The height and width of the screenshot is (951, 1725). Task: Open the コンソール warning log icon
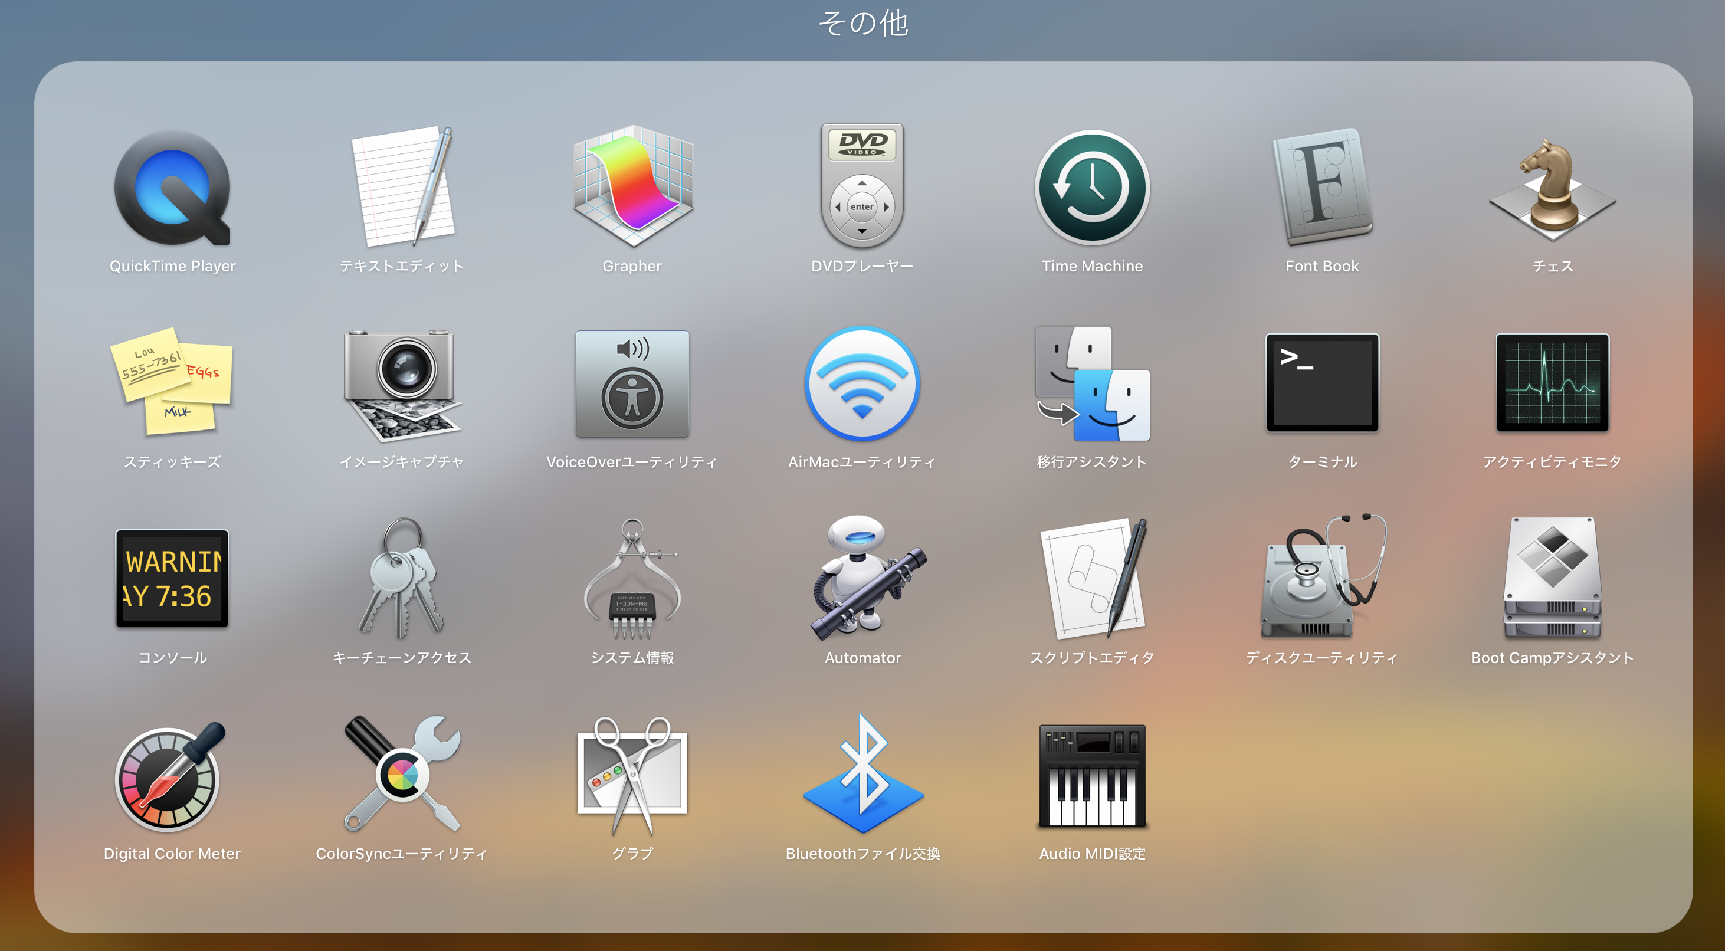(x=173, y=579)
